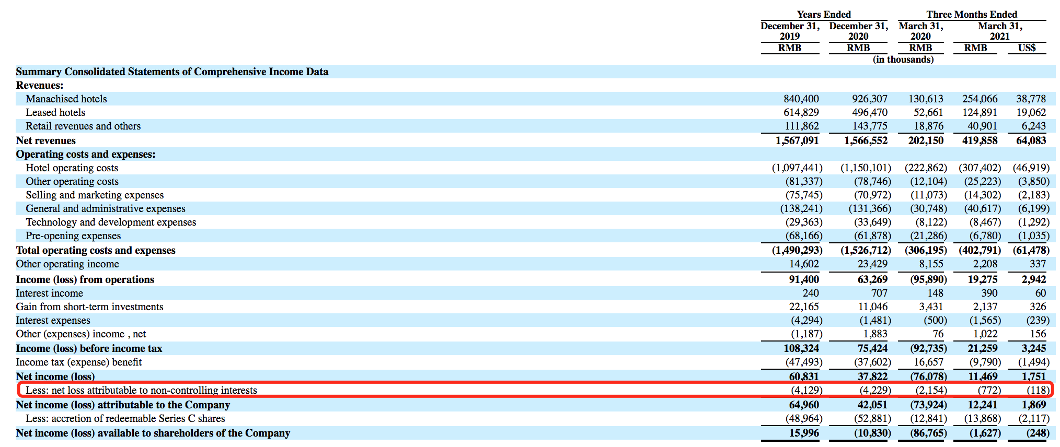This screenshot has width=1060, height=447.
Task: Click the 'March 31, 2020' column header
Action: click(x=920, y=31)
